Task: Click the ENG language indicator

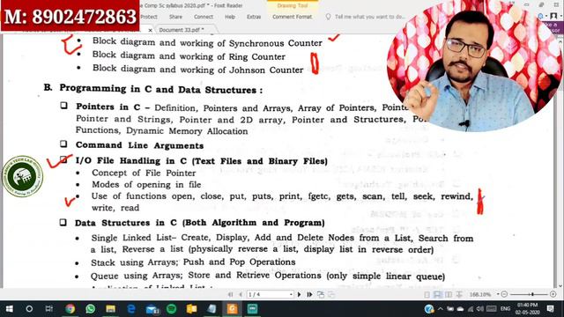Action: click(x=505, y=309)
